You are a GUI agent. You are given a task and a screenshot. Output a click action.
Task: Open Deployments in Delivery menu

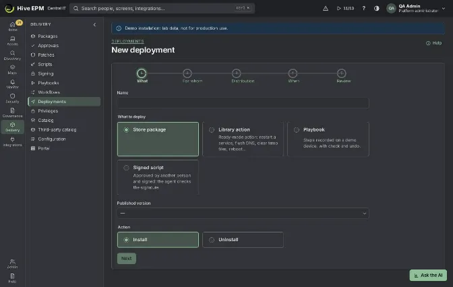point(64,102)
